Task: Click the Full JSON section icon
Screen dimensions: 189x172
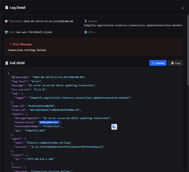Action: pyautogui.click(x=6, y=63)
